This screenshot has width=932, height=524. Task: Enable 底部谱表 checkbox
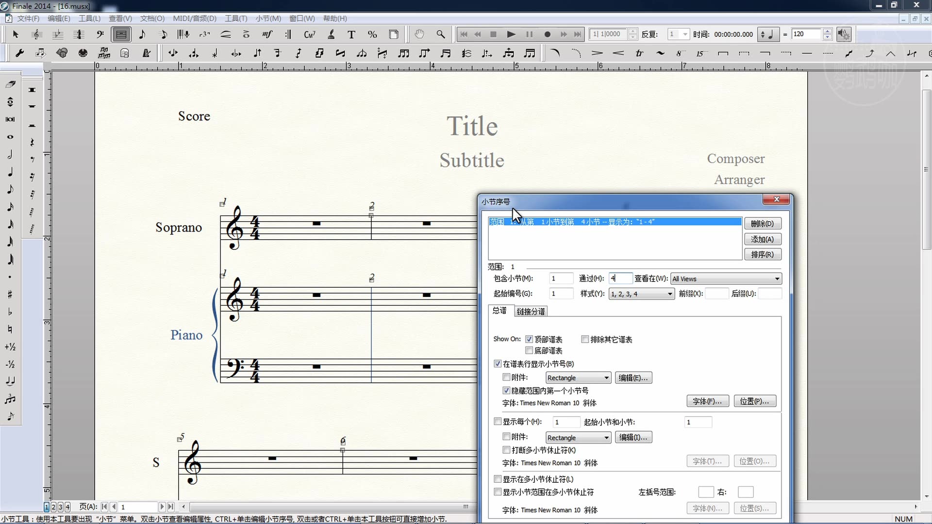click(x=530, y=350)
